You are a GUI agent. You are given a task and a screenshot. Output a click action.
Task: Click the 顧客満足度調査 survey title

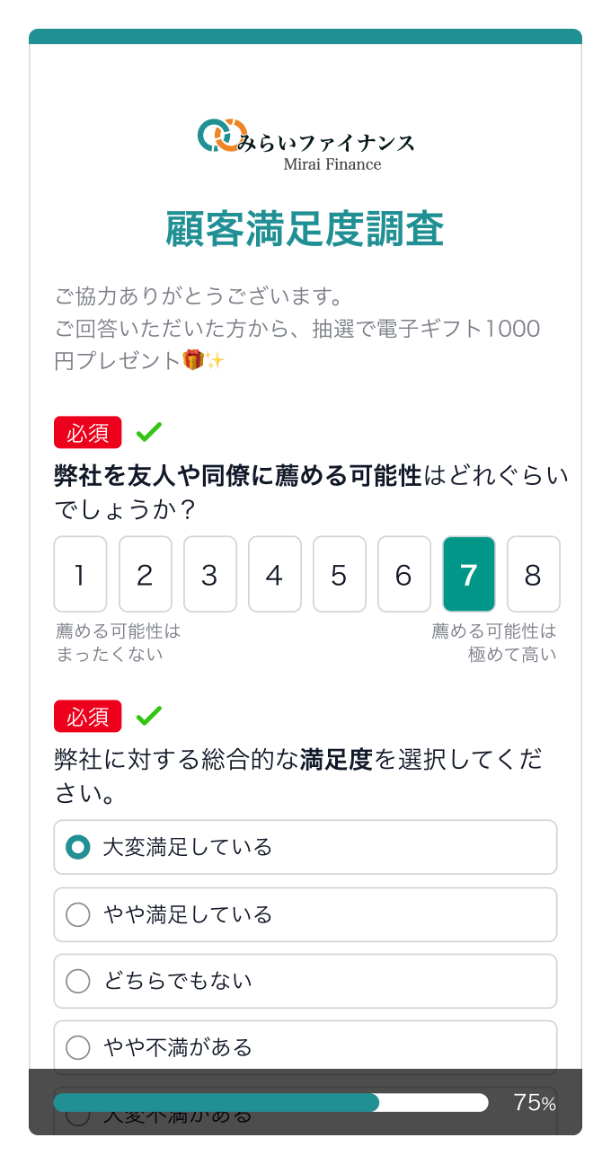click(305, 227)
